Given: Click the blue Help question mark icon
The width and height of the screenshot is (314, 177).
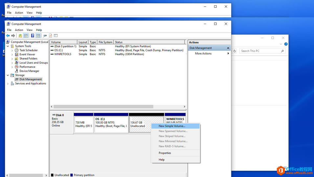Looking at the screenshot, I should (x=33, y=36).
